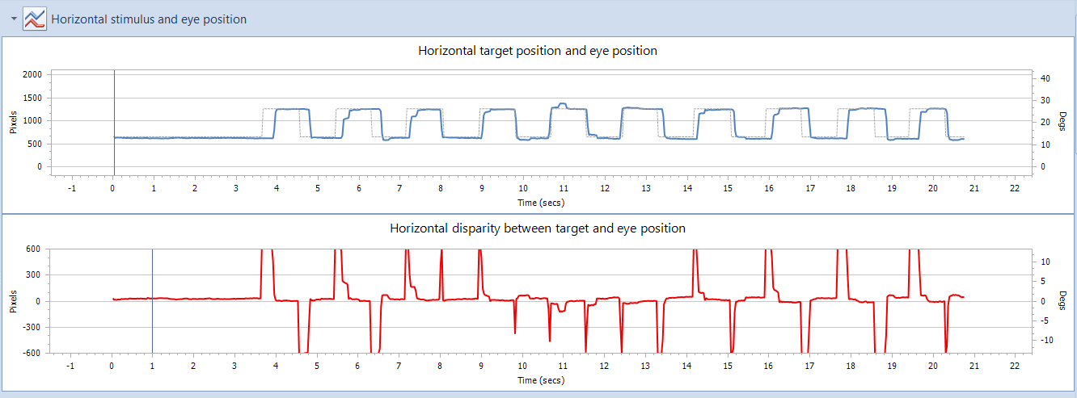Click the 'Degs' axis label of the top chart
Screen dimensions: 1077x398
pos(1062,121)
